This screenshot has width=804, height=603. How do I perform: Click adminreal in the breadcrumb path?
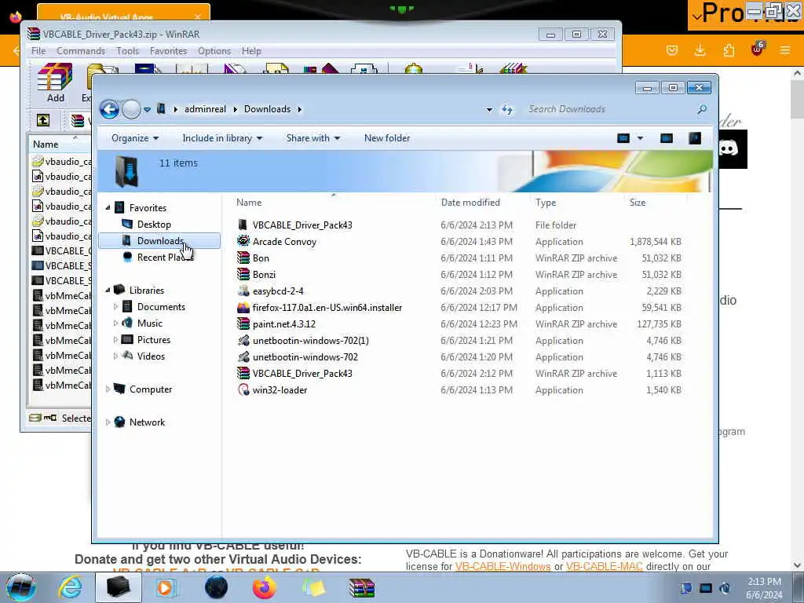[205, 109]
